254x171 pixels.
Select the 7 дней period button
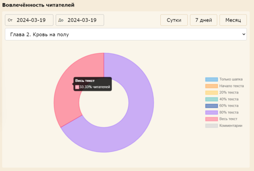[204, 20]
